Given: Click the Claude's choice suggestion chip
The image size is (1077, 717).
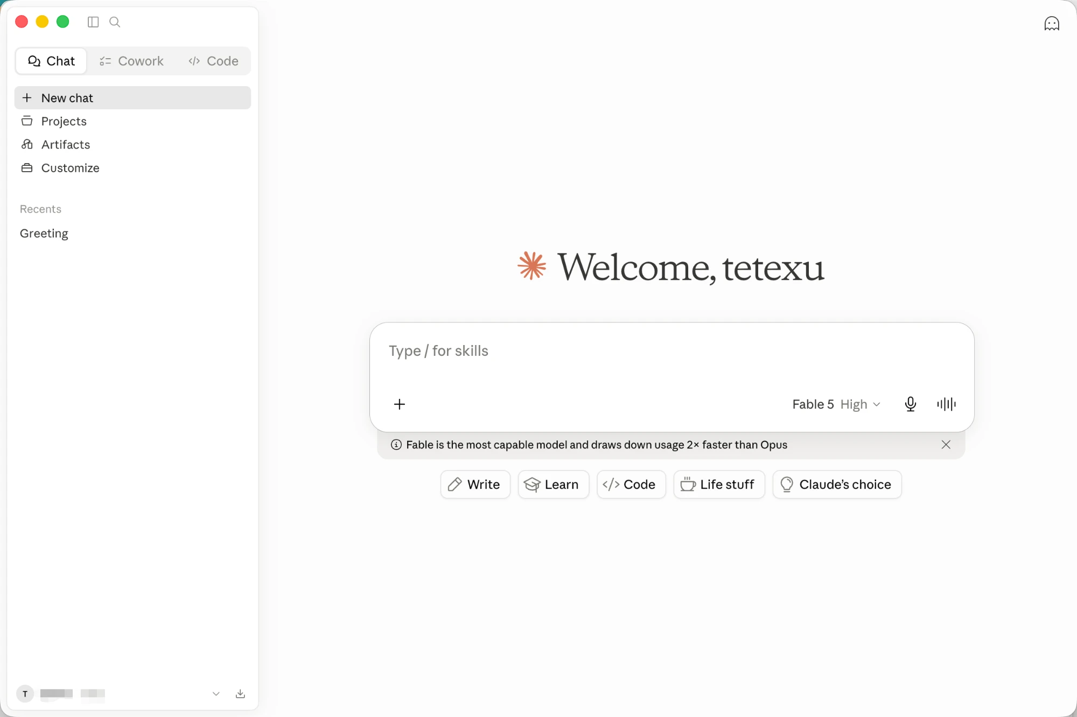Looking at the screenshot, I should (837, 484).
